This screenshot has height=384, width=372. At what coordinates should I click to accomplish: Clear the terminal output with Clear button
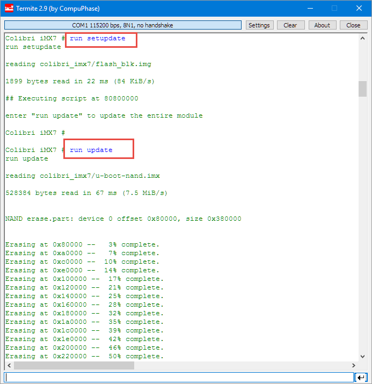click(290, 25)
